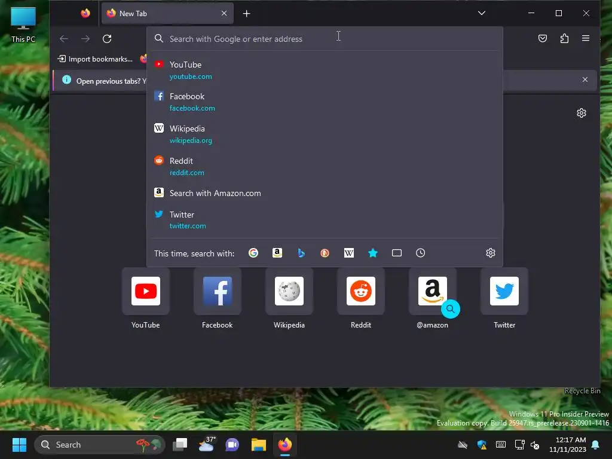Click the Firefox View pinned tab icon
The image size is (612, 459).
pos(85,13)
